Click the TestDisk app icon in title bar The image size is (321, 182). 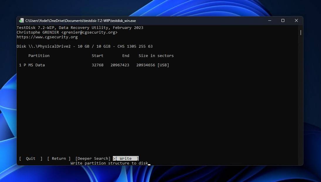(x=21, y=21)
